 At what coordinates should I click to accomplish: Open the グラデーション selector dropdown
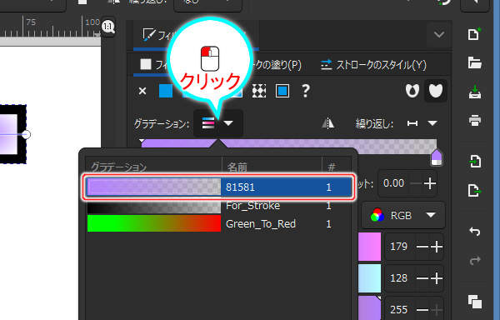[218, 123]
